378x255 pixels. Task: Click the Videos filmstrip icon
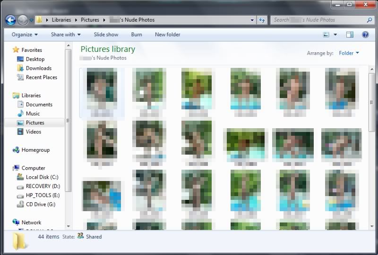coord(20,132)
